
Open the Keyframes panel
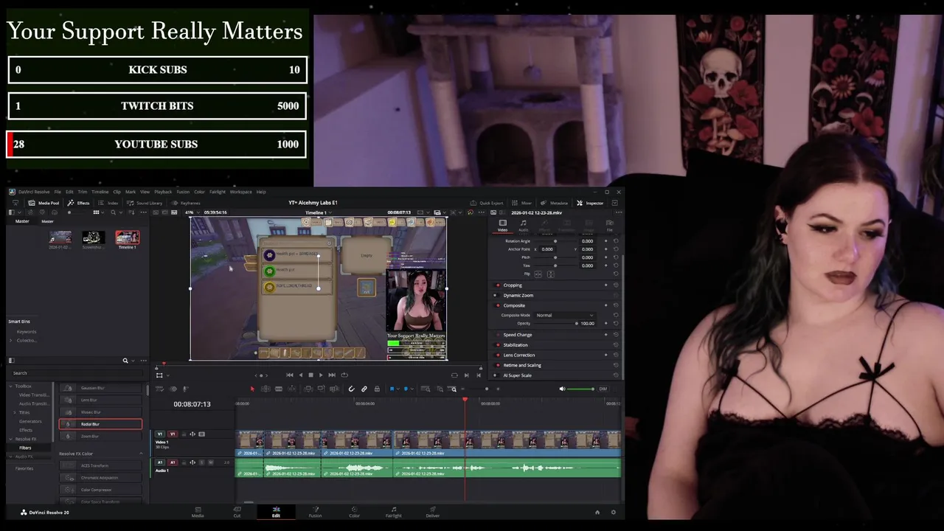[187, 203]
